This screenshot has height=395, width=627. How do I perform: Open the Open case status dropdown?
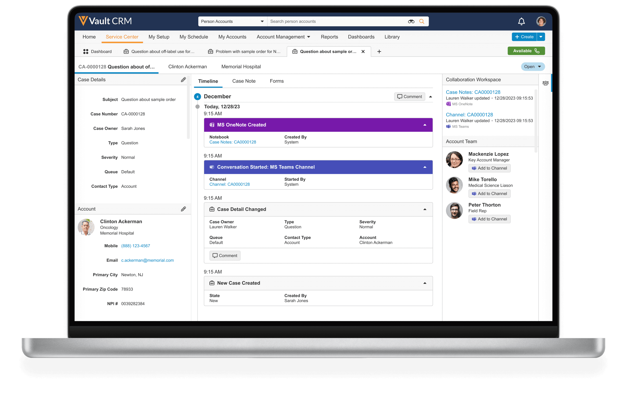532,67
